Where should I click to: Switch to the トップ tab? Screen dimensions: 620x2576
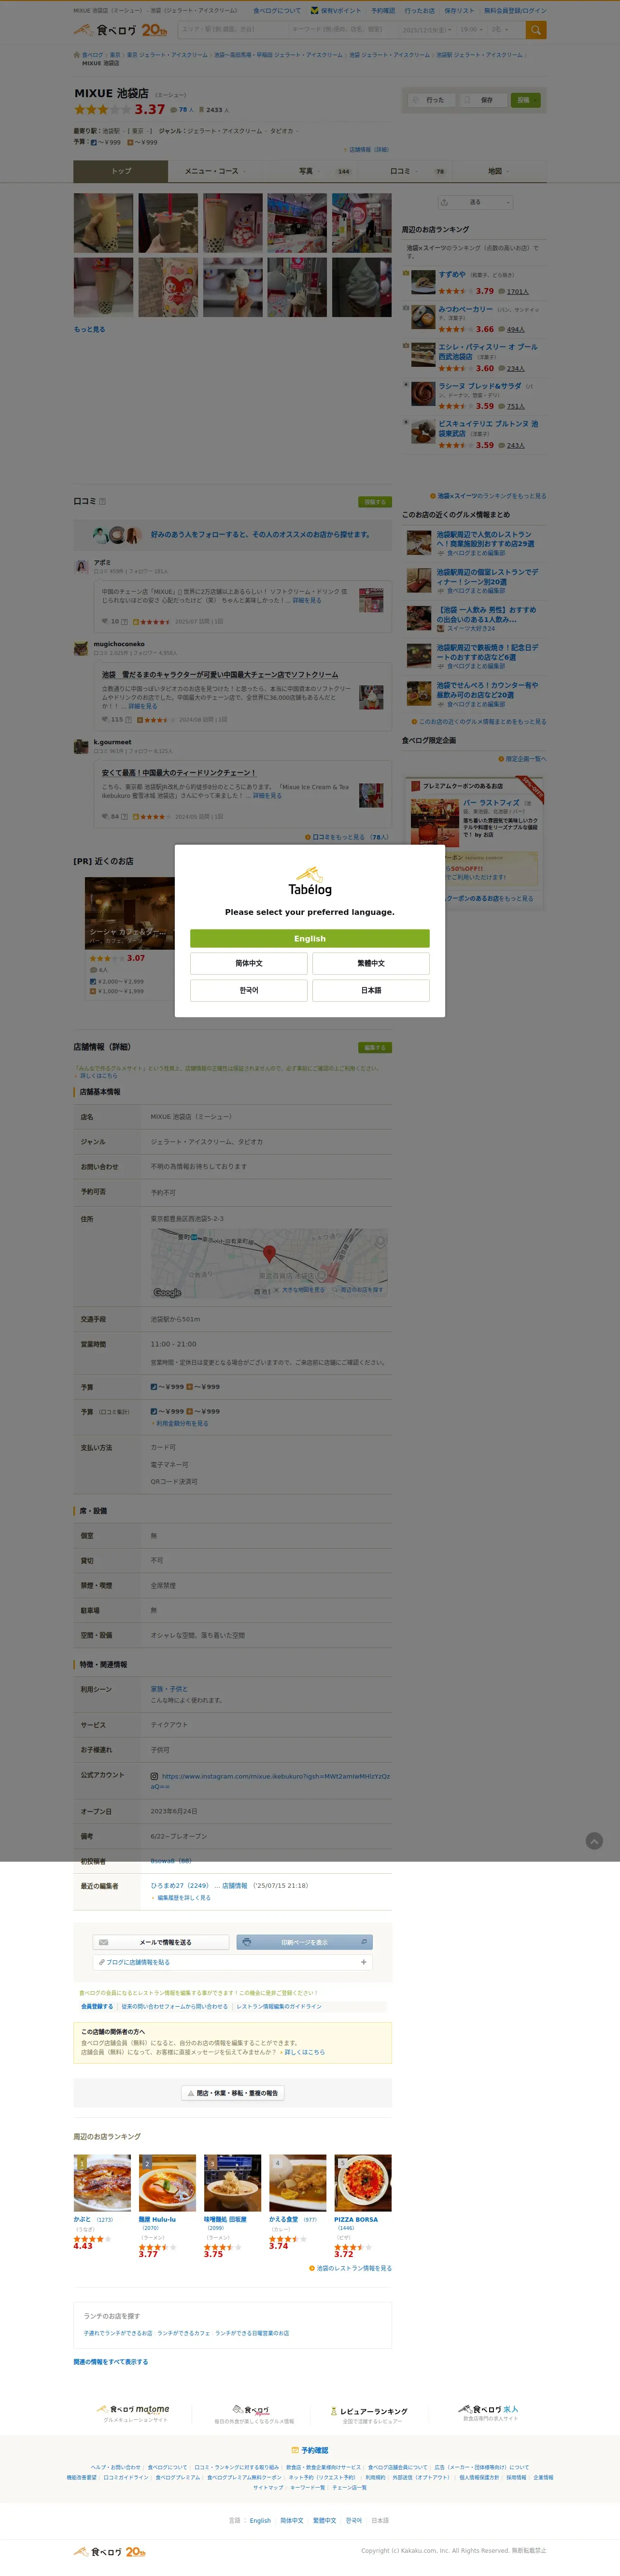tap(121, 171)
